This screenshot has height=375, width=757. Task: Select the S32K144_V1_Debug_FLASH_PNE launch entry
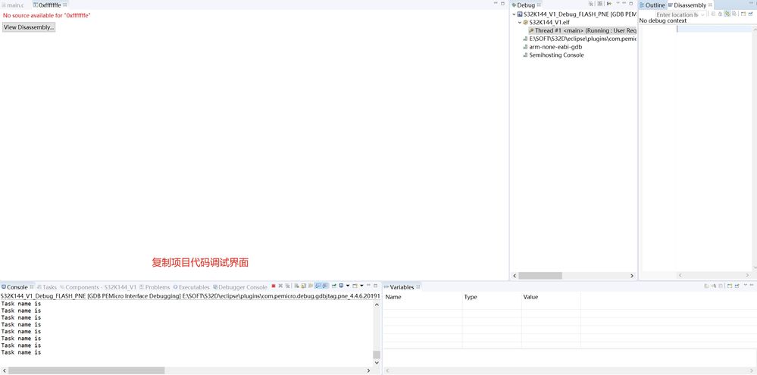point(577,14)
